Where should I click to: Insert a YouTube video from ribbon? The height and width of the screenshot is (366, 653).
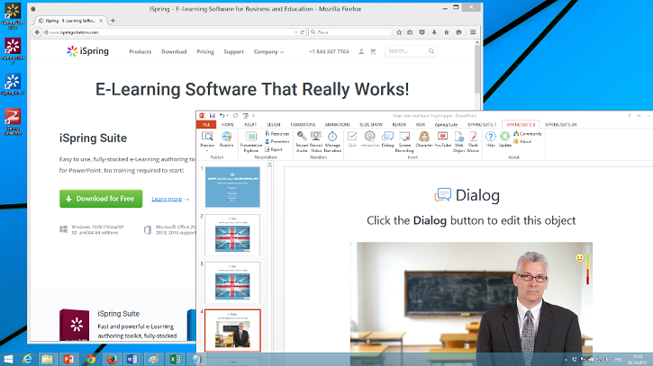[x=443, y=139]
